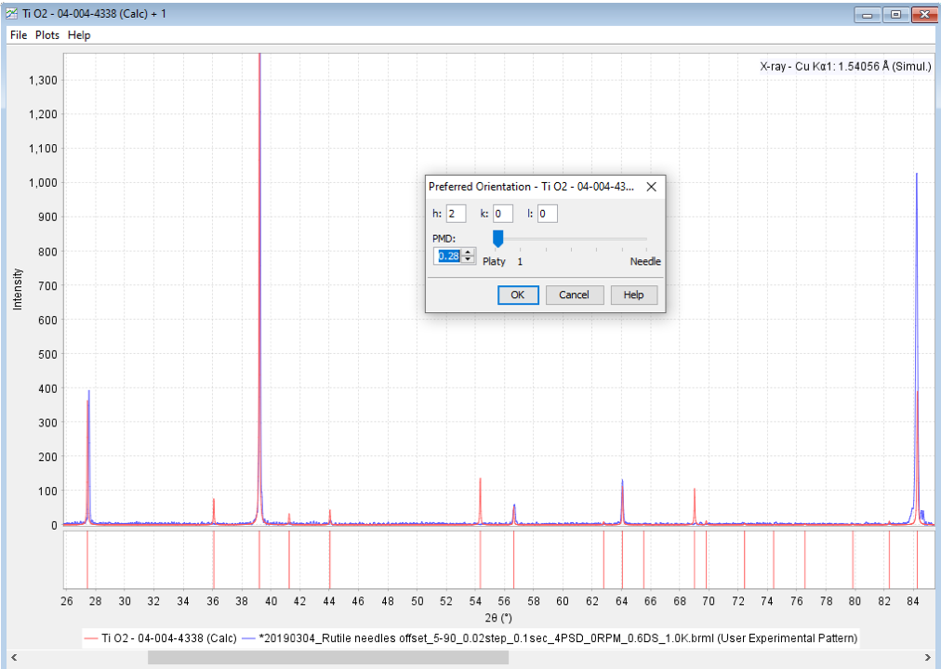Click the scrollbar right arrow
Viewport: 941px width, 669px height.
coord(928,658)
